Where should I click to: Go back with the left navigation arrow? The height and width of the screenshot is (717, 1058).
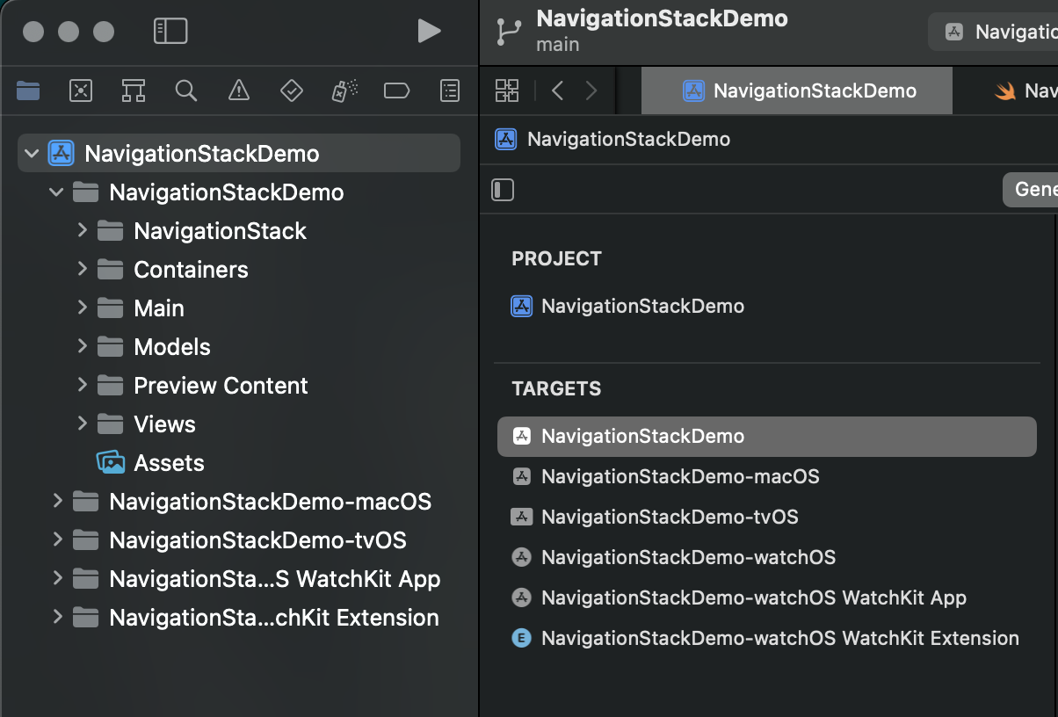pyautogui.click(x=557, y=91)
